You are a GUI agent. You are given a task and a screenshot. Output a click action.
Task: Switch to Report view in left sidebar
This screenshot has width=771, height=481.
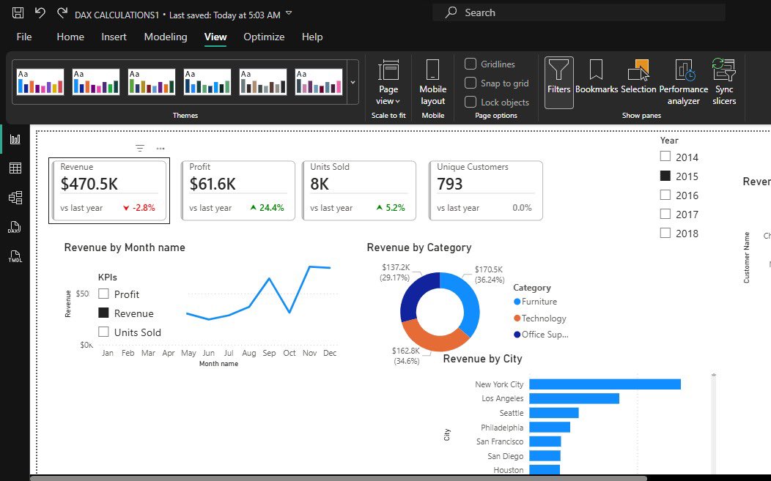coord(15,139)
